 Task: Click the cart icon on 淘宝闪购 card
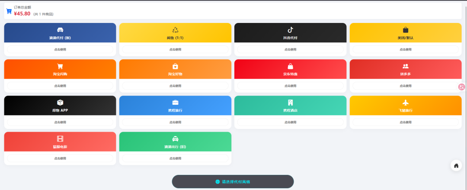click(60, 66)
